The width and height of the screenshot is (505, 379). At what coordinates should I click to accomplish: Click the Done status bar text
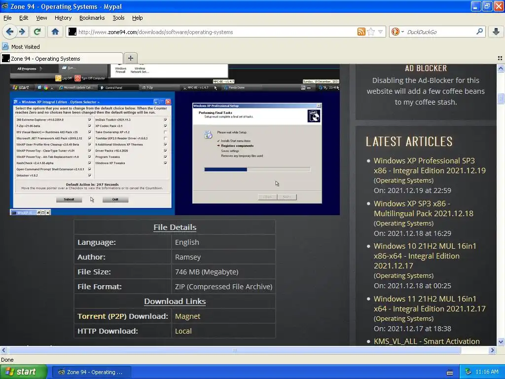tap(7, 360)
